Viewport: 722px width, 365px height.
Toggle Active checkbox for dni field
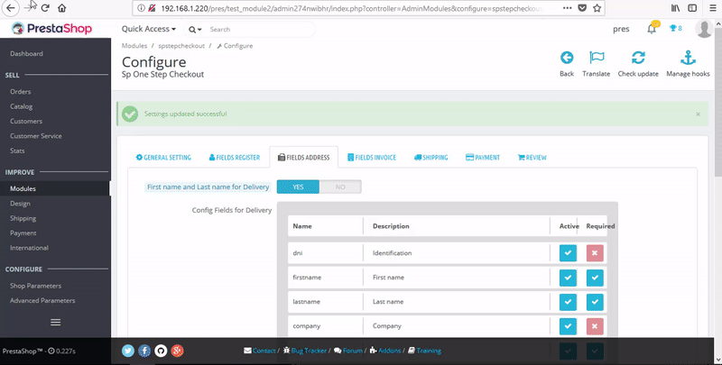(x=568, y=253)
